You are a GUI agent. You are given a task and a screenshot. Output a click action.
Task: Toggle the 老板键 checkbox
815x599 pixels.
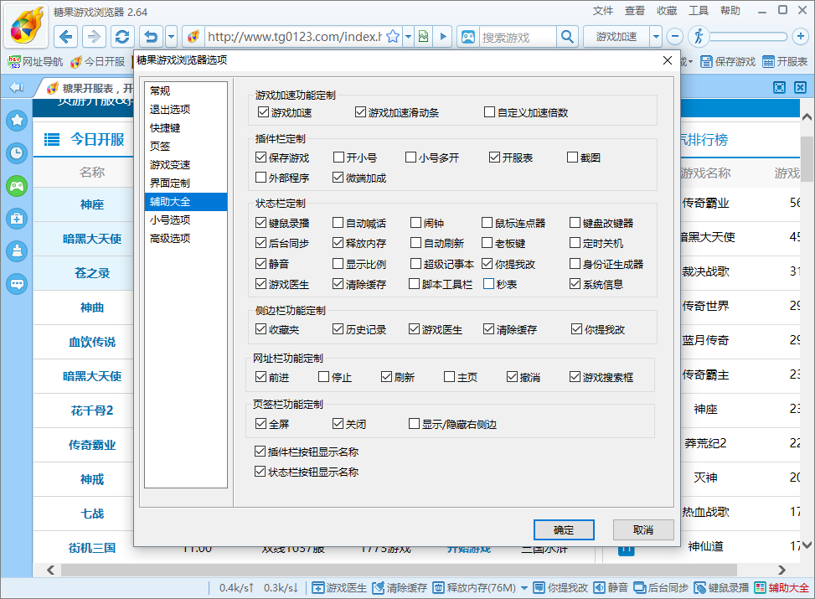tap(487, 243)
